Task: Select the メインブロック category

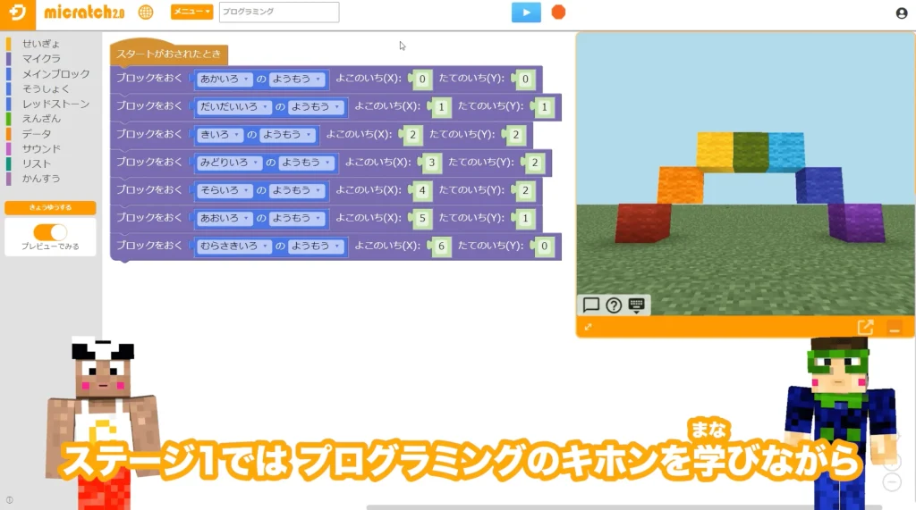Action: (x=56, y=73)
